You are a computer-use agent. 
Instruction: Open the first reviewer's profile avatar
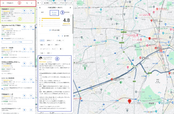pyautogui.click(x=41, y=58)
